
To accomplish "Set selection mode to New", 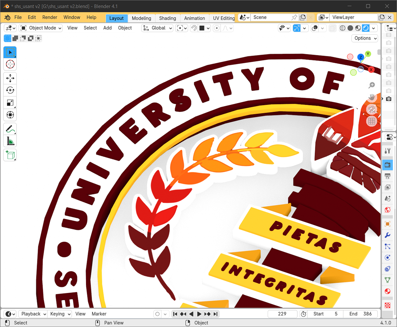I will [x=7, y=38].
